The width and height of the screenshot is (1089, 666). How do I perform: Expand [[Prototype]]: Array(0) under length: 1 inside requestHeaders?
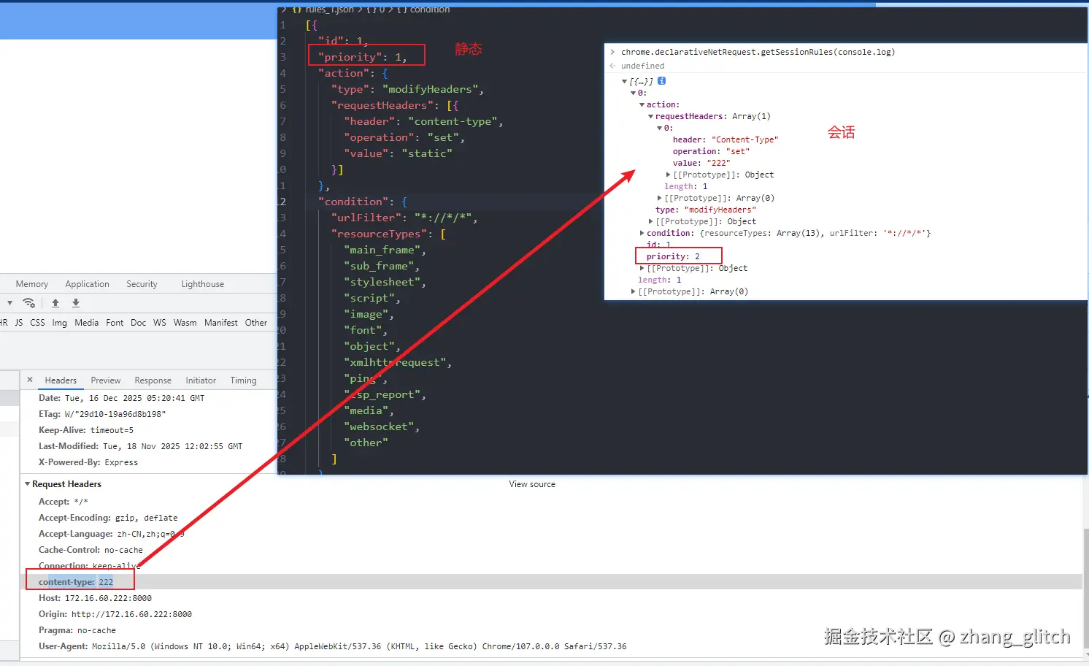coord(660,198)
